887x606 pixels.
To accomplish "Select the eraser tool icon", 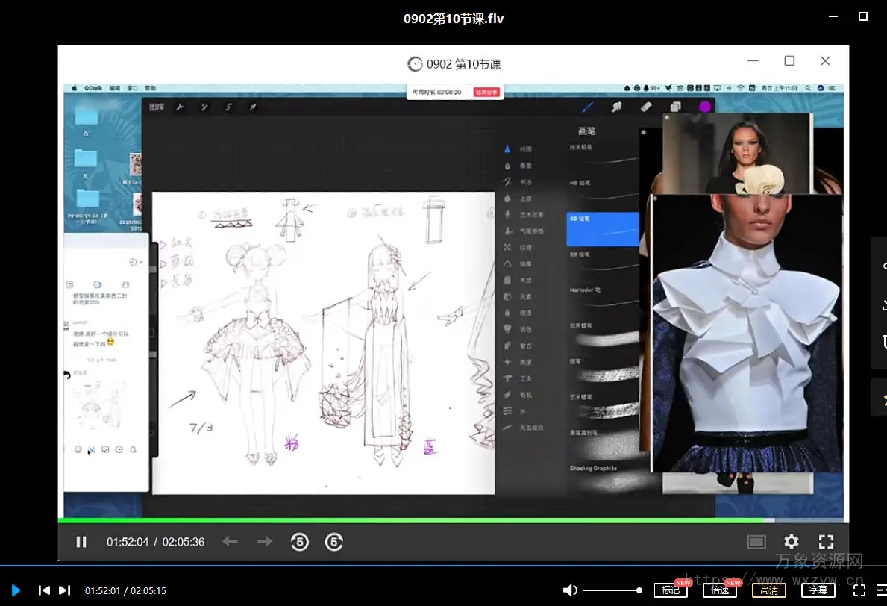I will coord(646,107).
